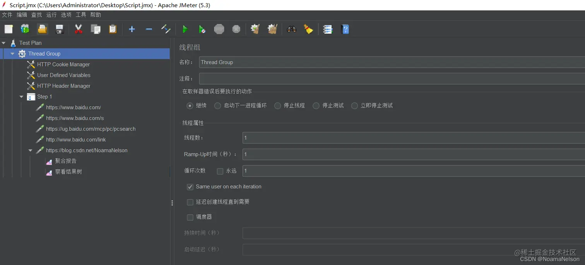Click the gray Stop test toolbar icon
The width and height of the screenshot is (585, 265).
[219, 29]
